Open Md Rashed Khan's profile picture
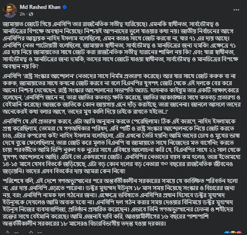Screen dimensions: 247x235 pyautogui.click(x=10, y=11)
